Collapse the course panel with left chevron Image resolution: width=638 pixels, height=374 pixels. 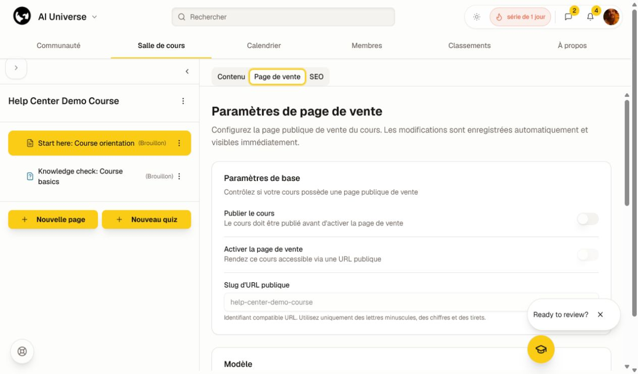[x=187, y=71]
